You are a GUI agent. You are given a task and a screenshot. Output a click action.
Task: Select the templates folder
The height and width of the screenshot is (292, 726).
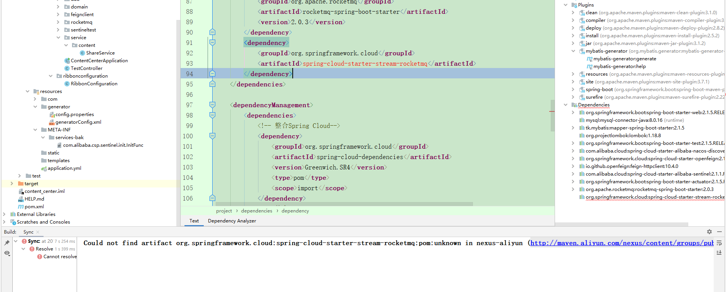59,161
